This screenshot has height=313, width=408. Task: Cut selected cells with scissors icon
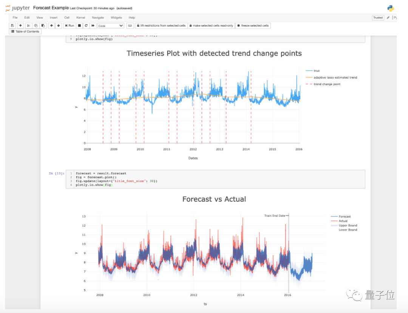tap(28, 26)
